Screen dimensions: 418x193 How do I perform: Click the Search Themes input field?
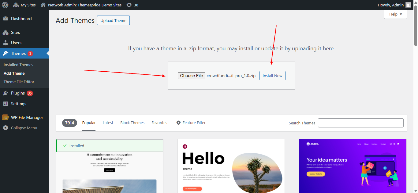[x=360, y=123]
